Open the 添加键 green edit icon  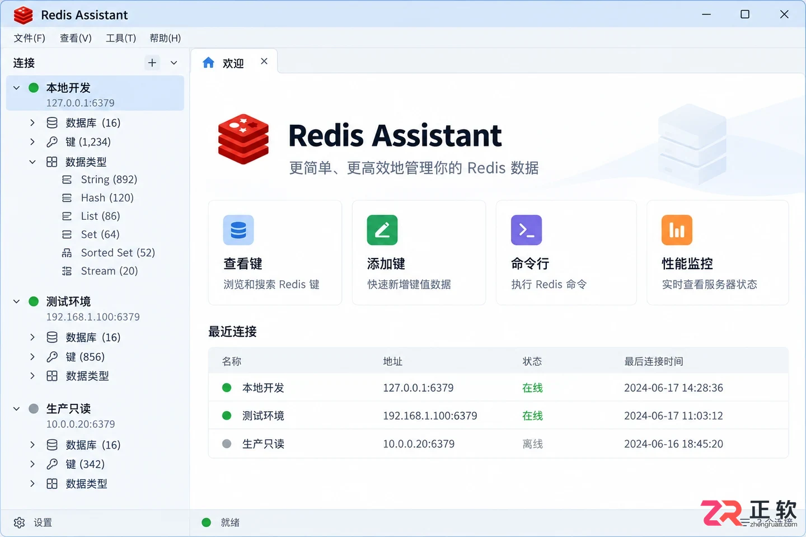click(x=382, y=230)
